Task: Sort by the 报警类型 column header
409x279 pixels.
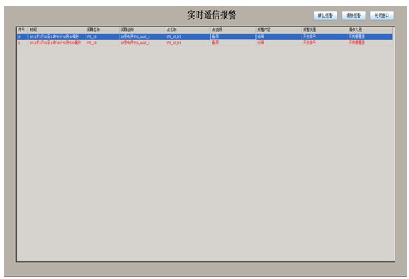Action: point(324,30)
